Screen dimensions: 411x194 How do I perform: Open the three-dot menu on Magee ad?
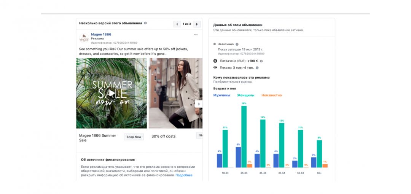coord(196,35)
